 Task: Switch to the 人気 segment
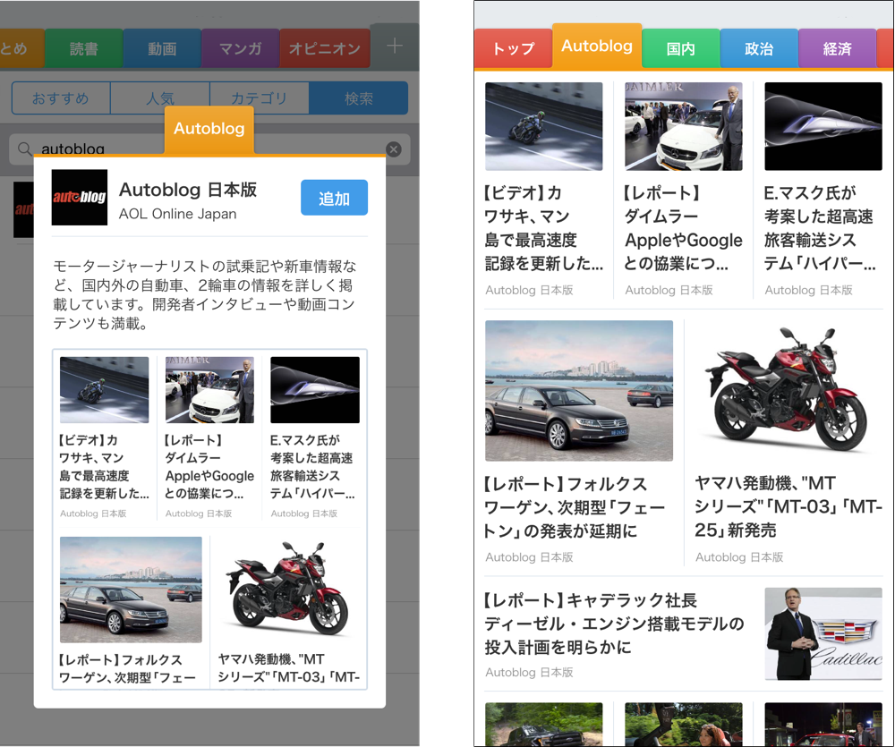pyautogui.click(x=160, y=98)
